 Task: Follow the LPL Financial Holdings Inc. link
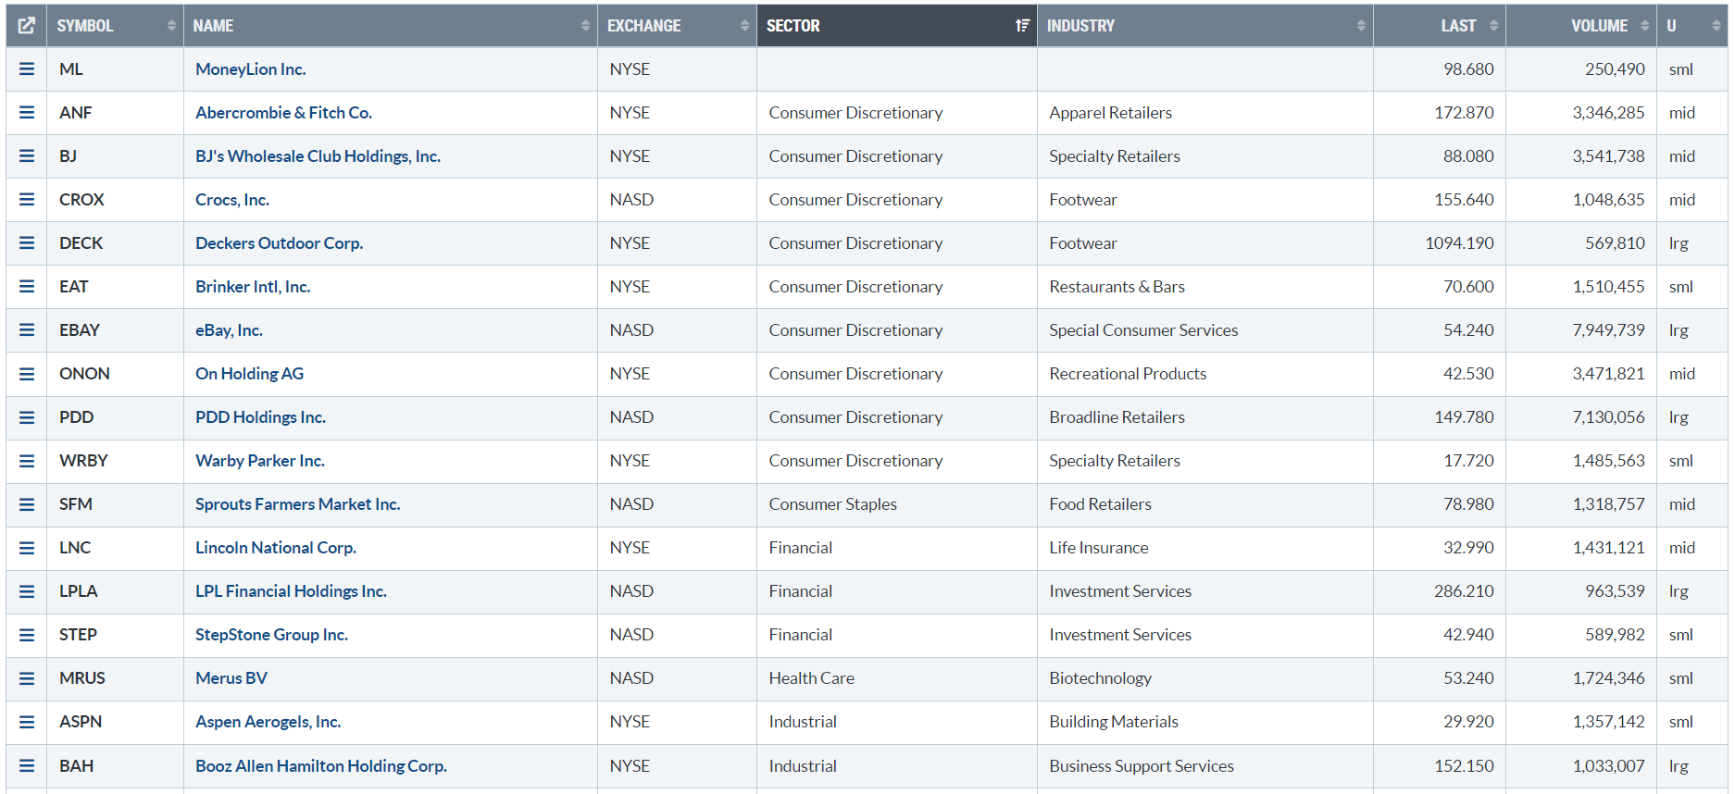pyautogui.click(x=291, y=591)
